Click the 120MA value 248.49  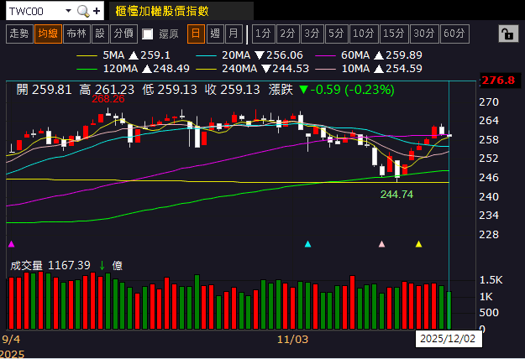pos(171,69)
